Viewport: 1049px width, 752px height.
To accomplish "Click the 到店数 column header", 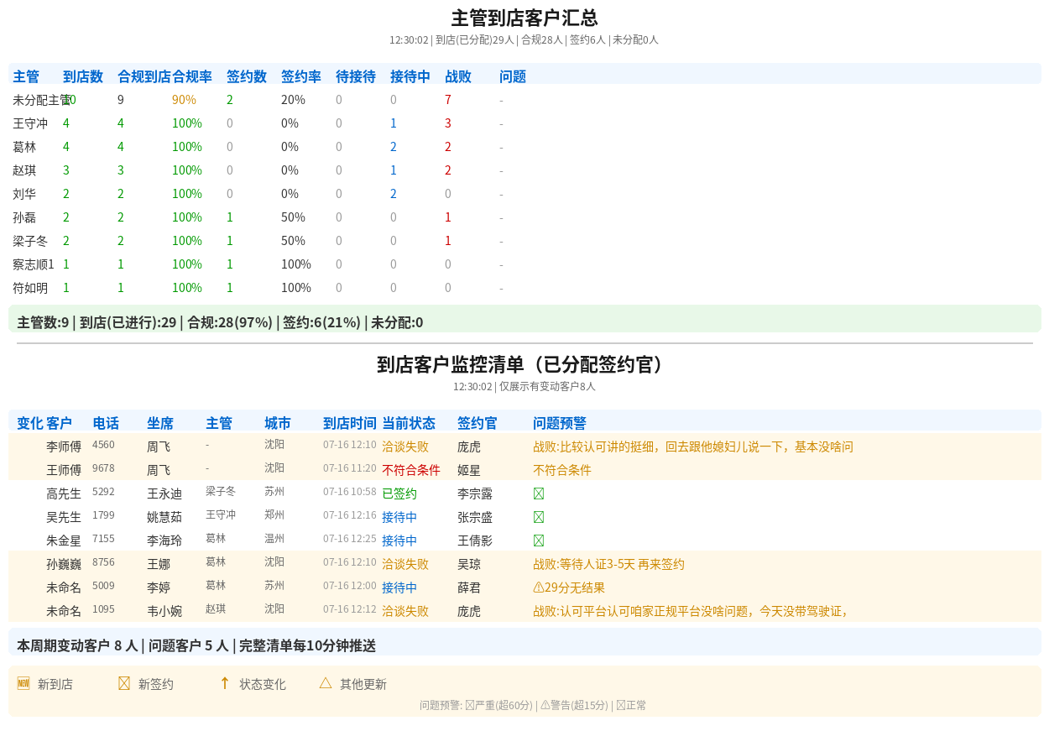I will pos(83,76).
